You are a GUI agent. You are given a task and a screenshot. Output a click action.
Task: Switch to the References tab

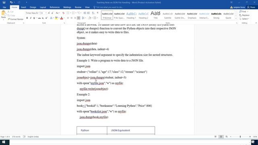[x=55, y=7]
